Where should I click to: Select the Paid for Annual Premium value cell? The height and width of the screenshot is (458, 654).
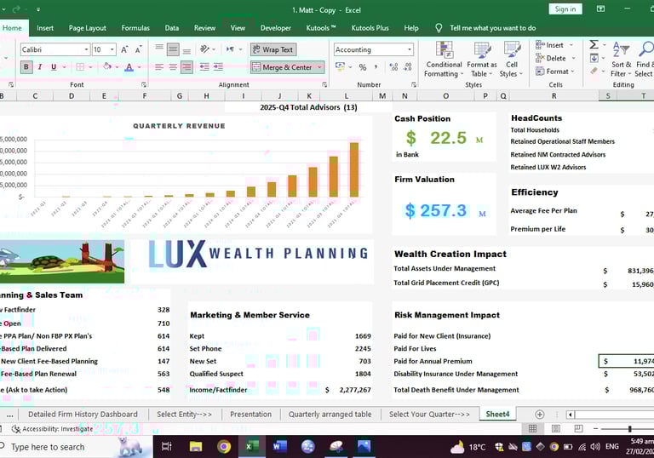pyautogui.click(x=627, y=361)
